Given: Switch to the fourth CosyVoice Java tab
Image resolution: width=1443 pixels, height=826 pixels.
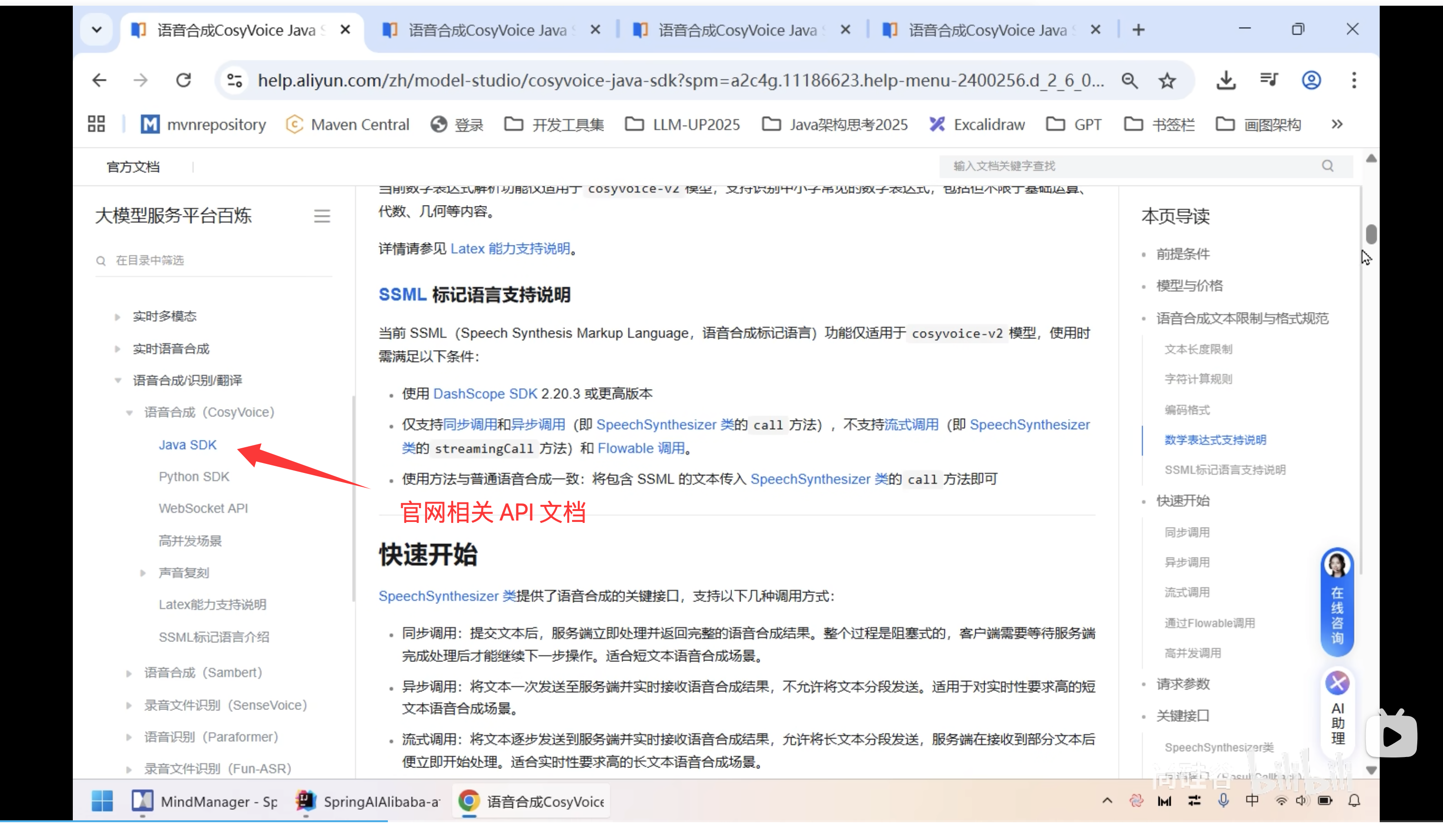Looking at the screenshot, I should [988, 30].
